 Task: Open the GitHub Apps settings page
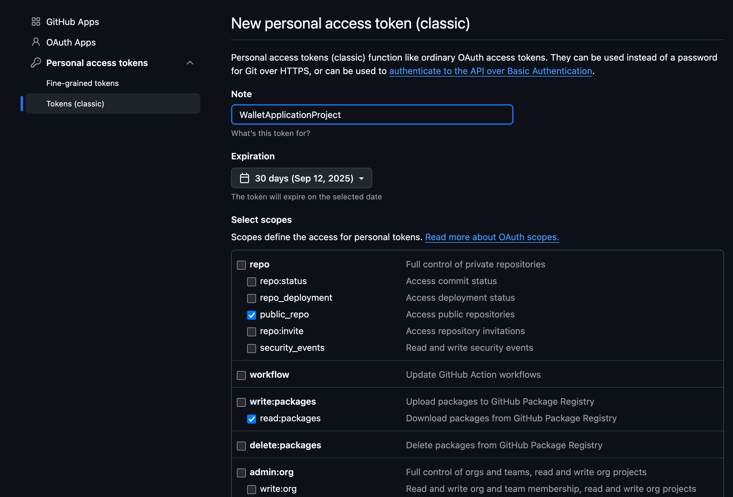73,22
